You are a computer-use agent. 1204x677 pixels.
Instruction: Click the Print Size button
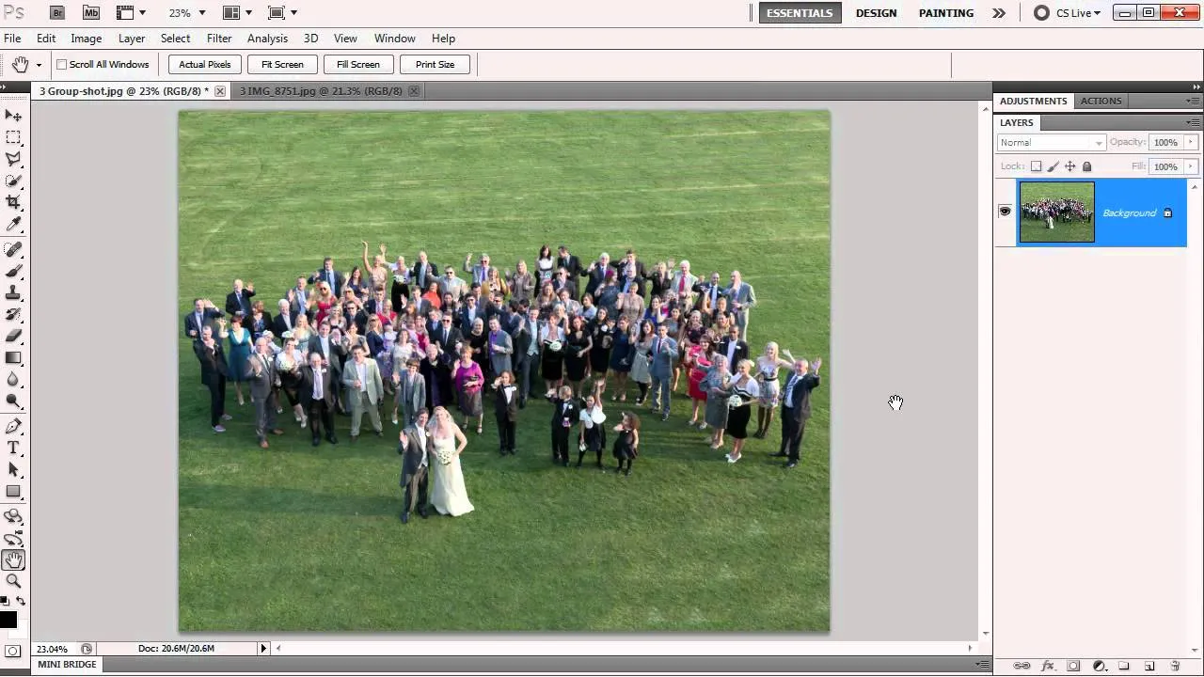click(x=435, y=64)
